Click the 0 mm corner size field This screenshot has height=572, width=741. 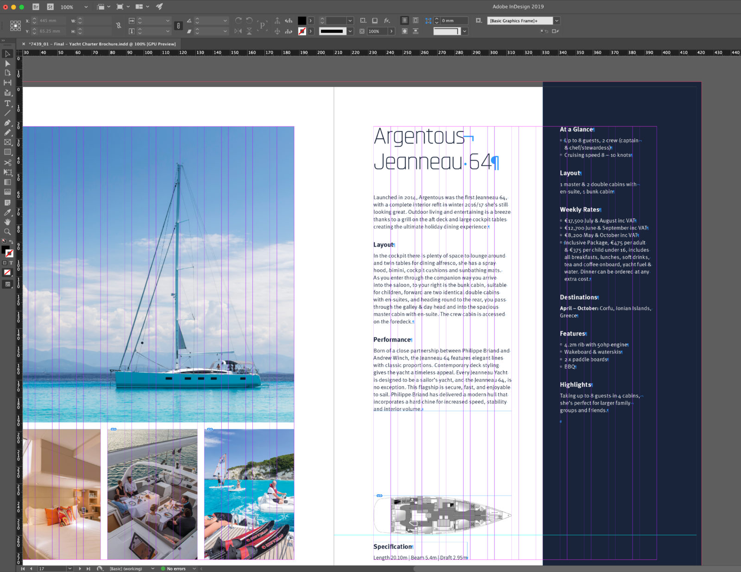click(453, 20)
